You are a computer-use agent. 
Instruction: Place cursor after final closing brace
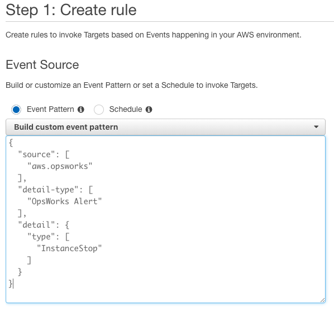pos(13,284)
